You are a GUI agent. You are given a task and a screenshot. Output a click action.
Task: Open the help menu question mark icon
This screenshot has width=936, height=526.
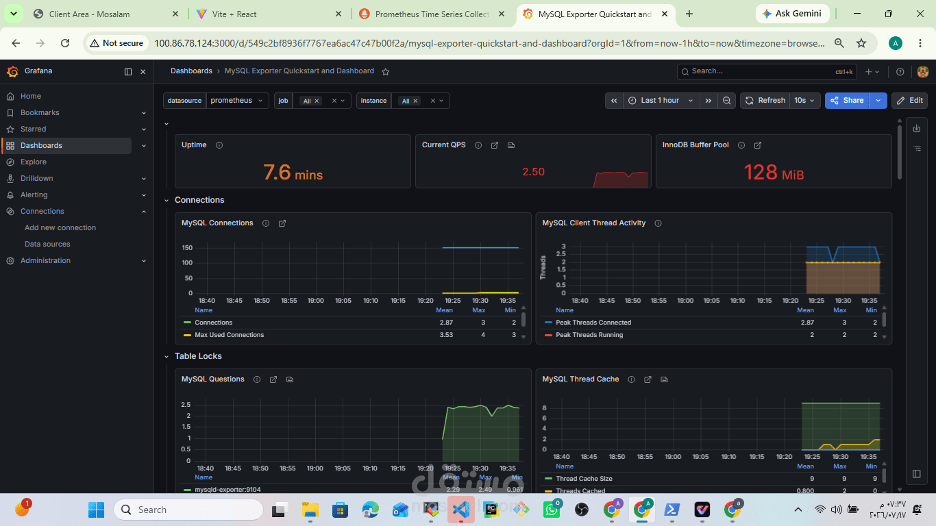tap(900, 71)
